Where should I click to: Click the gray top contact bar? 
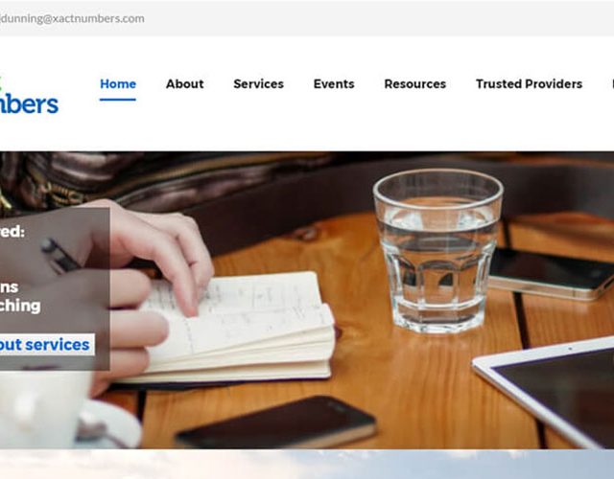(307, 18)
